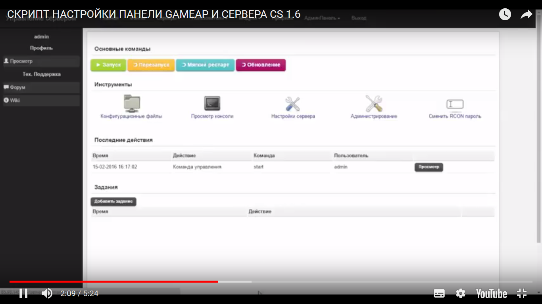Exit fullscreen mode
The image size is (542, 304).
[522, 293]
